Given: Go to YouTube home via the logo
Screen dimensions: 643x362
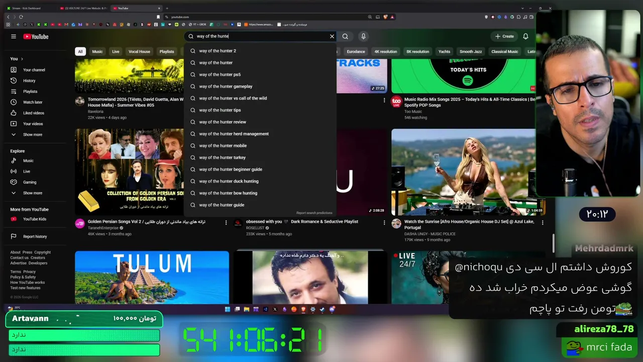Looking at the screenshot, I should [x=36, y=36].
